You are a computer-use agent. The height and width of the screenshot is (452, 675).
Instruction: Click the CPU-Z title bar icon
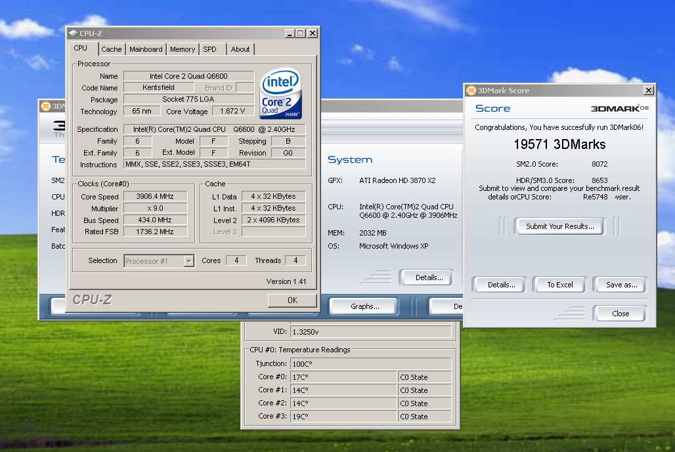pyautogui.click(x=73, y=33)
